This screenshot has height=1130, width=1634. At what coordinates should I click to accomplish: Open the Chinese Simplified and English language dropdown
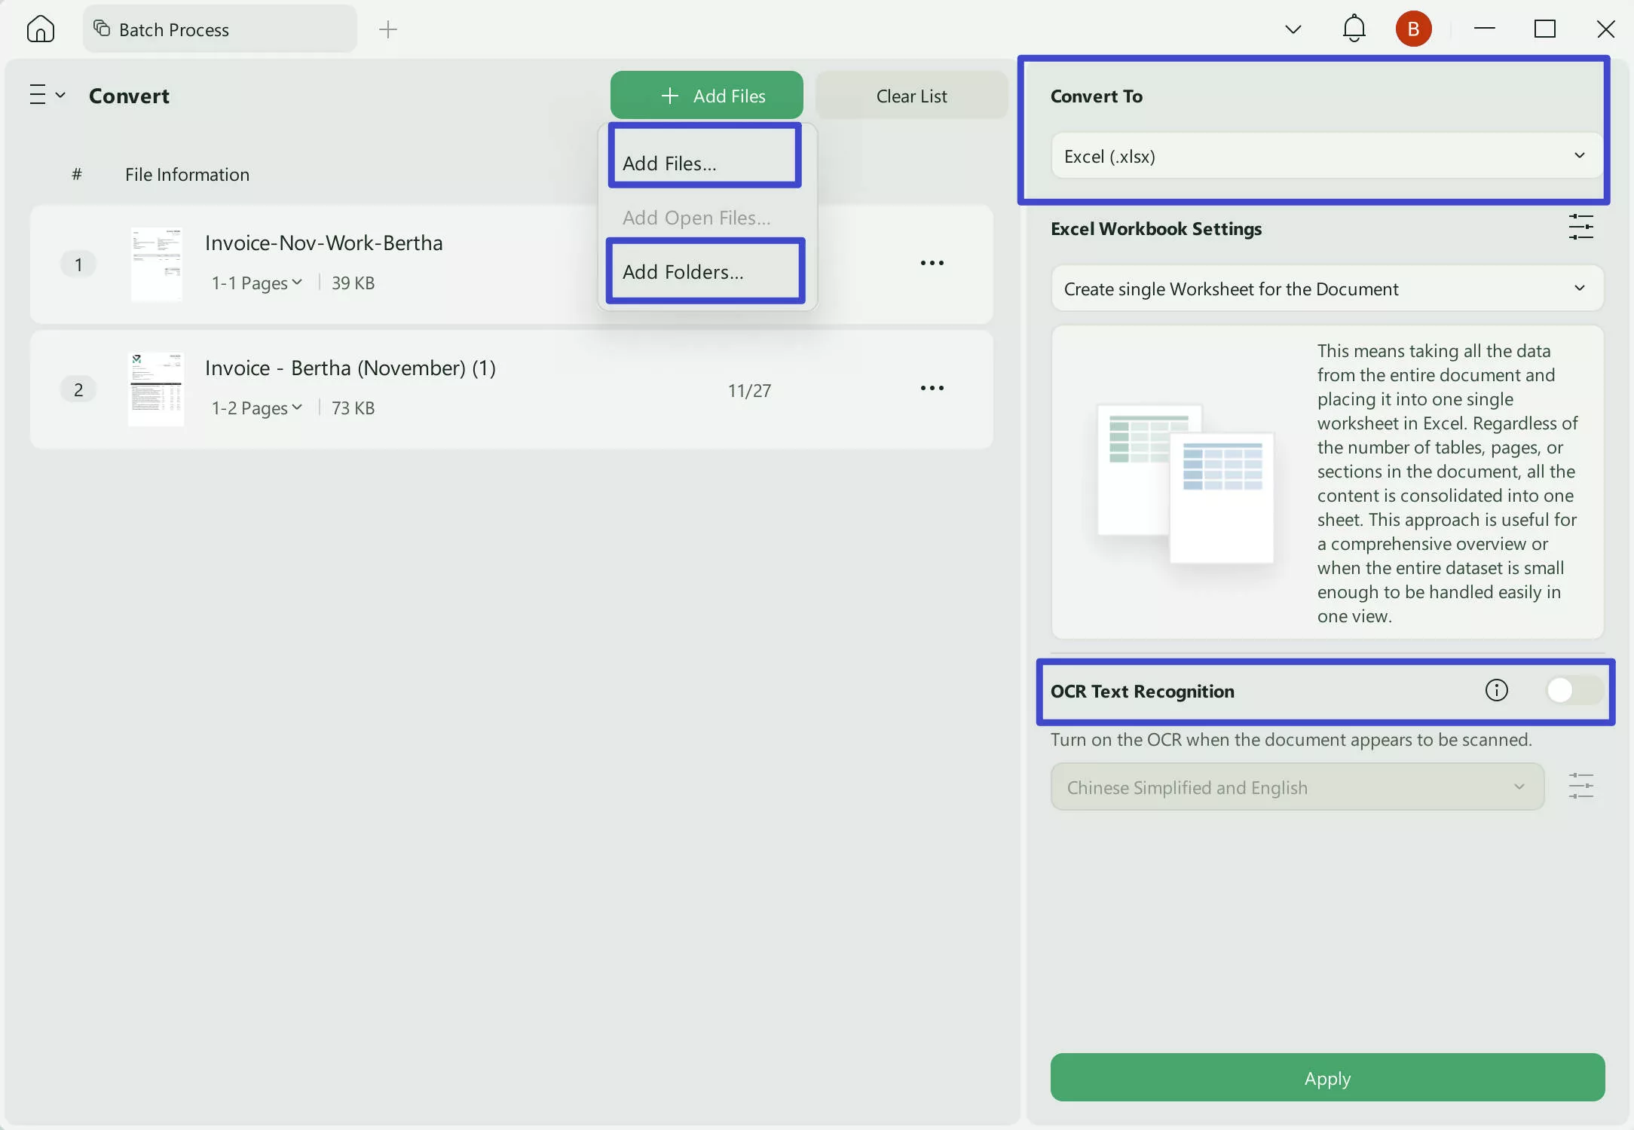1296,786
